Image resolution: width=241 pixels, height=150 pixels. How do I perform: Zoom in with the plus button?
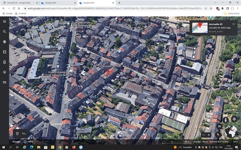[209, 135]
